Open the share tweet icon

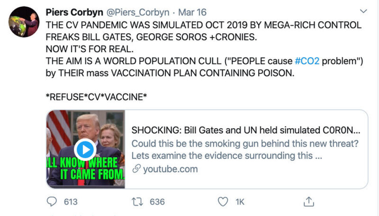tap(308, 202)
